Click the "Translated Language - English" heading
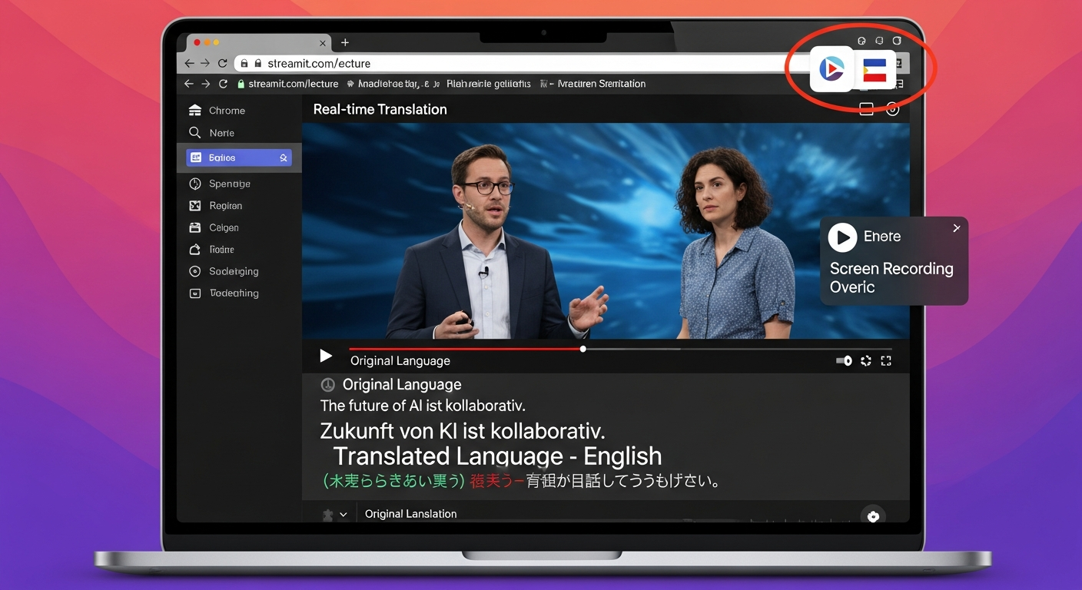The width and height of the screenshot is (1082, 590). 497,456
